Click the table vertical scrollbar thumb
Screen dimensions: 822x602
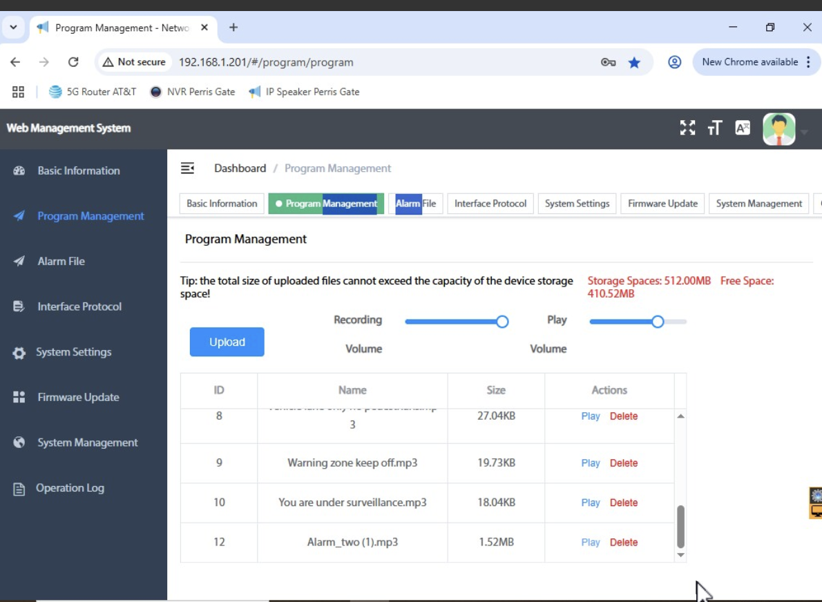coord(680,526)
